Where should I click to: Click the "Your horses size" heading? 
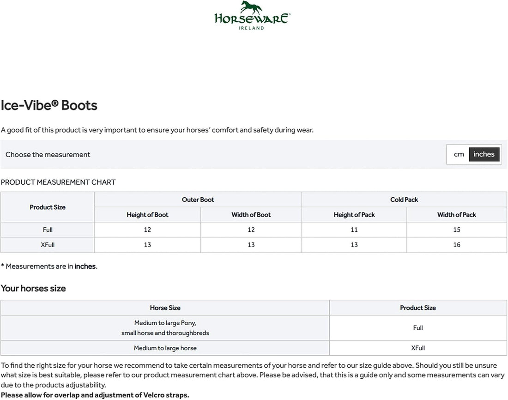click(33, 289)
